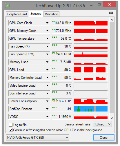Screen dimensions: 120x146
Task: Minimize the GPU-Z window
Action: (x=91, y=5)
